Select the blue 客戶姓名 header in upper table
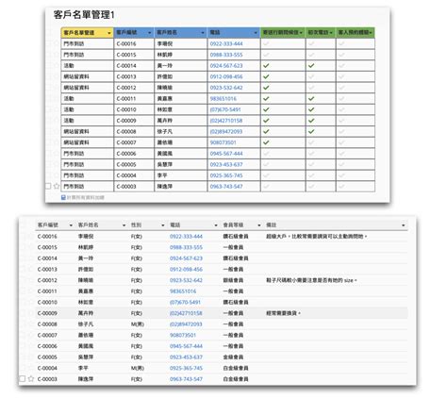Image resolution: width=447 pixels, height=398 pixels. pos(181,32)
